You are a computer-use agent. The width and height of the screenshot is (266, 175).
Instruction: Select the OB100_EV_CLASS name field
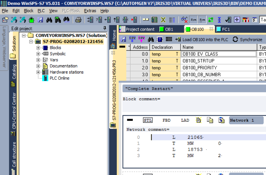pyautogui.click(x=219, y=54)
